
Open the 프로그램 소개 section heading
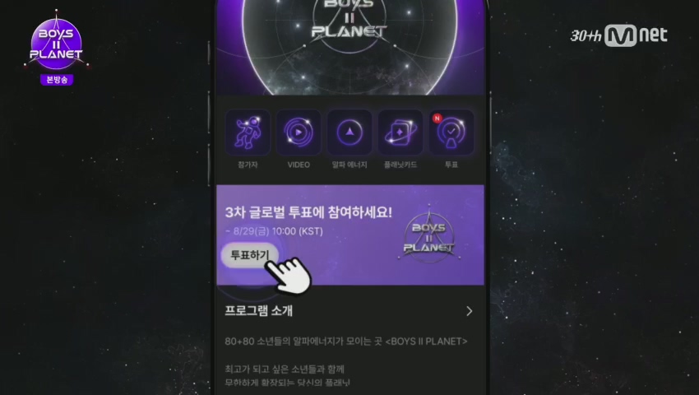coord(258,310)
